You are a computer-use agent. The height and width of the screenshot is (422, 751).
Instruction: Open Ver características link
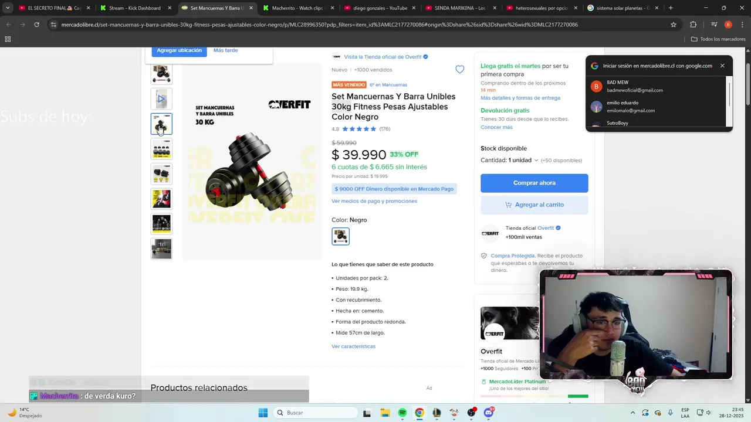(353, 346)
